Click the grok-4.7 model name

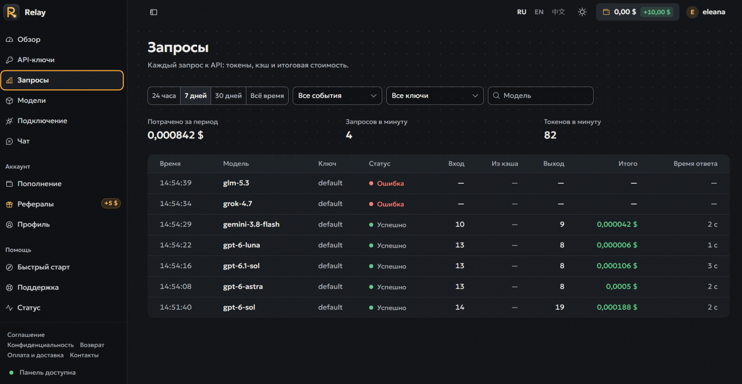coord(237,204)
